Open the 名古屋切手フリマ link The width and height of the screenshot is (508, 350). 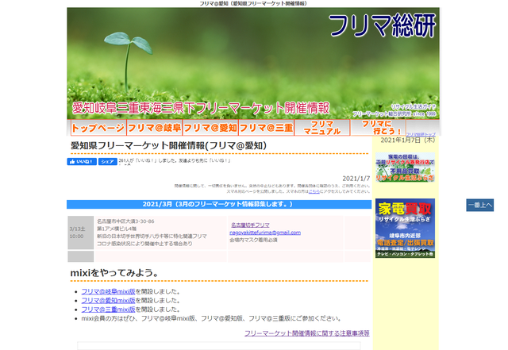coord(250,225)
